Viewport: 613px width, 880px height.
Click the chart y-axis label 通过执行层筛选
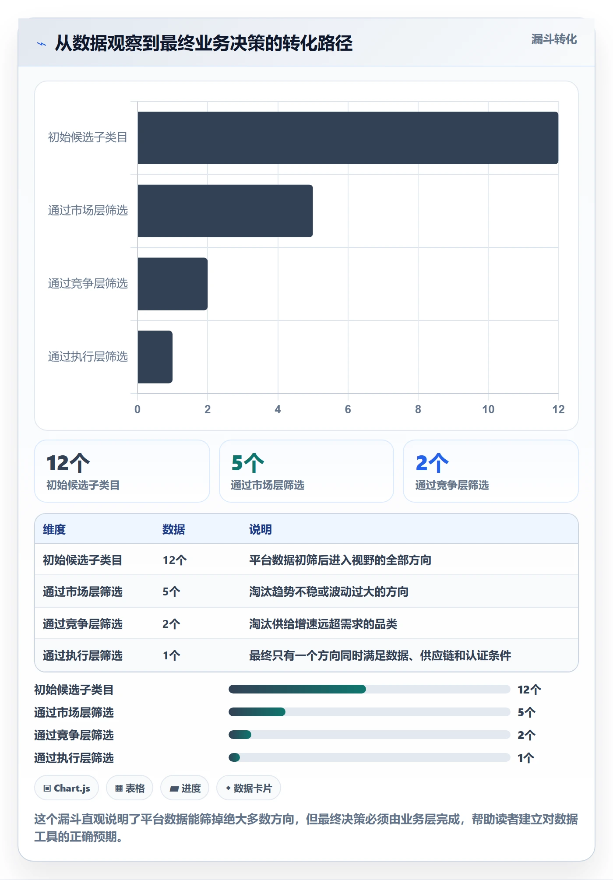click(x=88, y=357)
